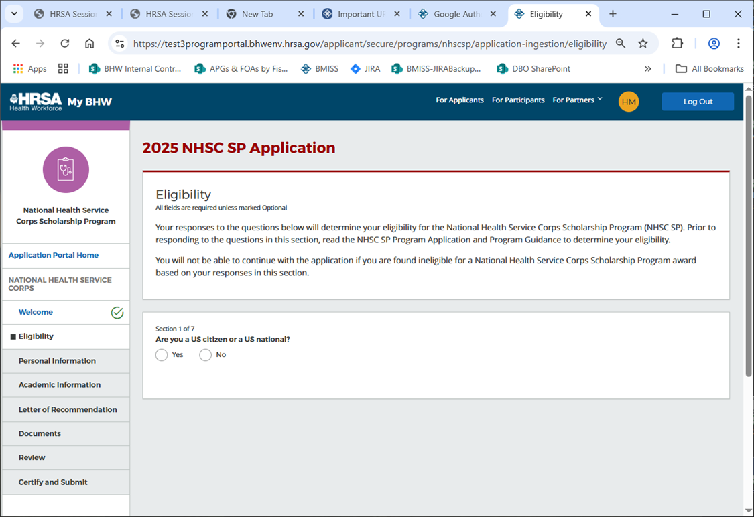Expand the hidden bookmarks overflow chevron

pos(647,68)
